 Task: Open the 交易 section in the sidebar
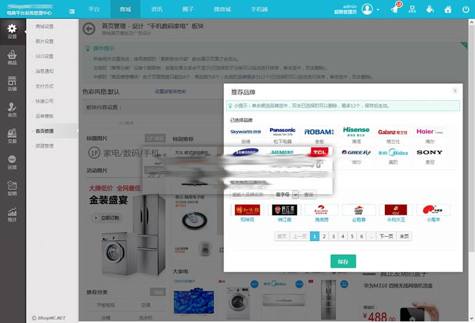click(12, 136)
